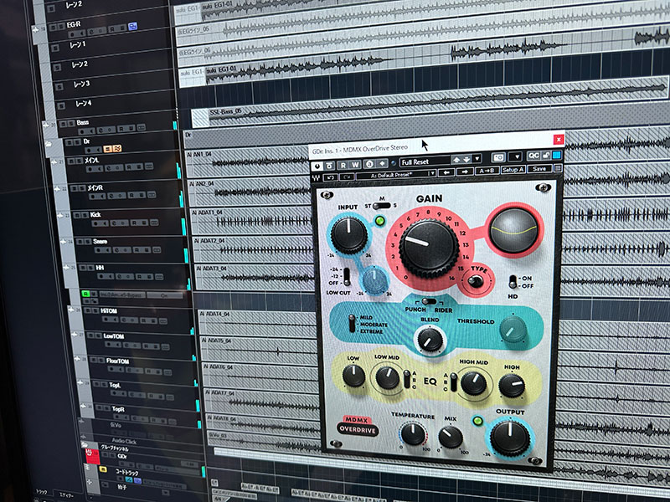This screenshot has height=502, width=670.
Task: Toggle the HIGH MID A/B/C switch
Action: point(453,382)
